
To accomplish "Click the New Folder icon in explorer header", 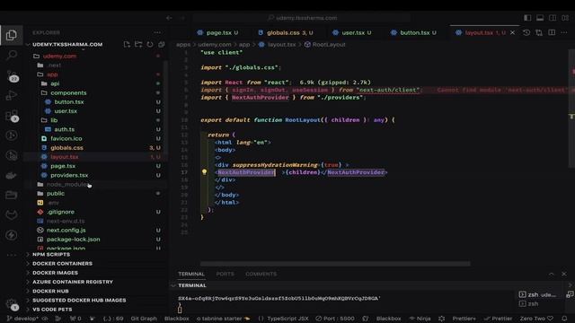I will point(138,44).
